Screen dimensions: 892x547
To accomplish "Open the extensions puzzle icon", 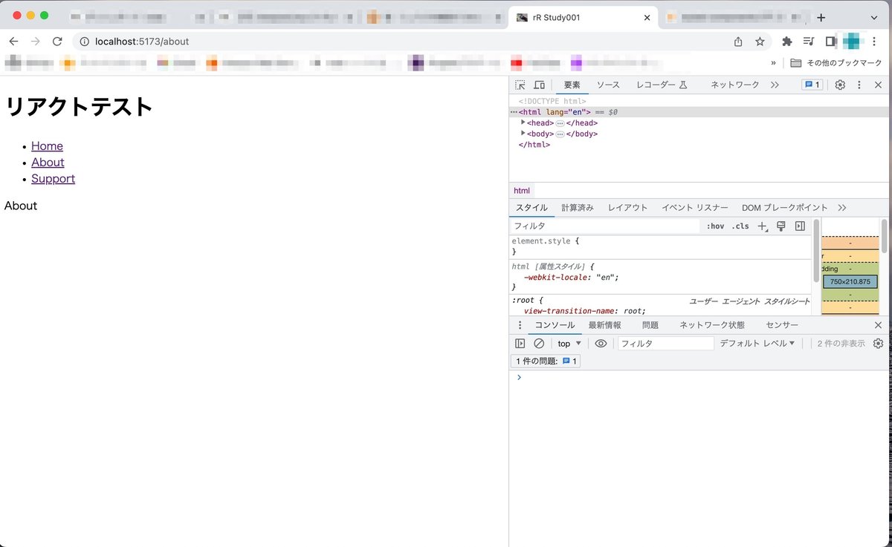I will coord(787,42).
